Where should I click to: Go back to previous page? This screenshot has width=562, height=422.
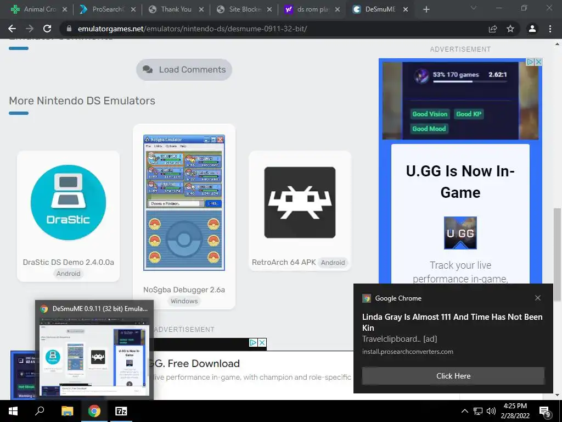(12, 29)
